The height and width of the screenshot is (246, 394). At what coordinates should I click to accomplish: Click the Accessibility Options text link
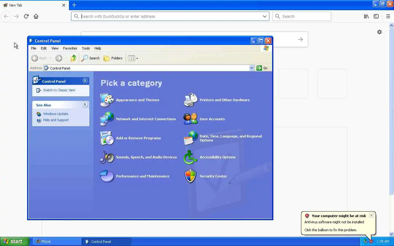pyautogui.click(x=218, y=157)
